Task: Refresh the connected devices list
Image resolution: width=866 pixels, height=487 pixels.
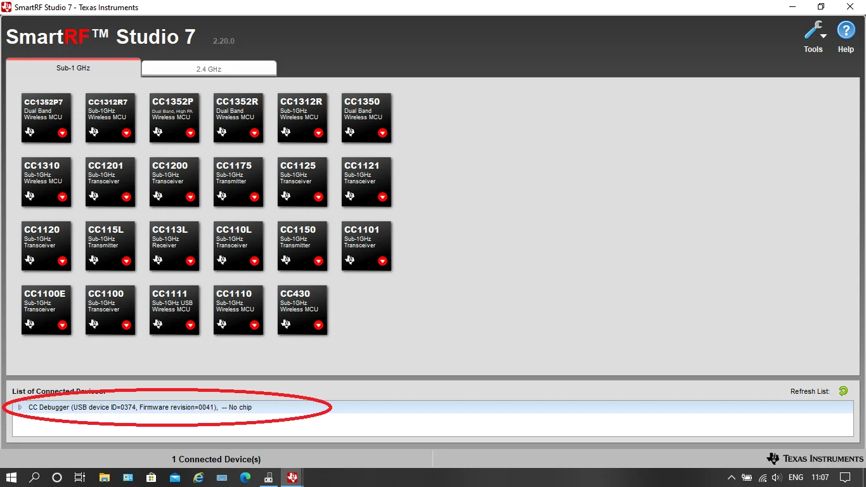Action: pyautogui.click(x=843, y=391)
